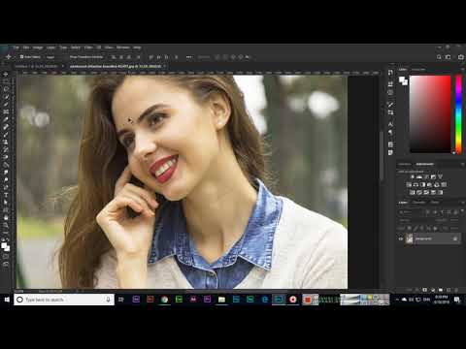The height and width of the screenshot is (349, 466).
Task: Select the Crop tool
Action: [x=6, y=104]
